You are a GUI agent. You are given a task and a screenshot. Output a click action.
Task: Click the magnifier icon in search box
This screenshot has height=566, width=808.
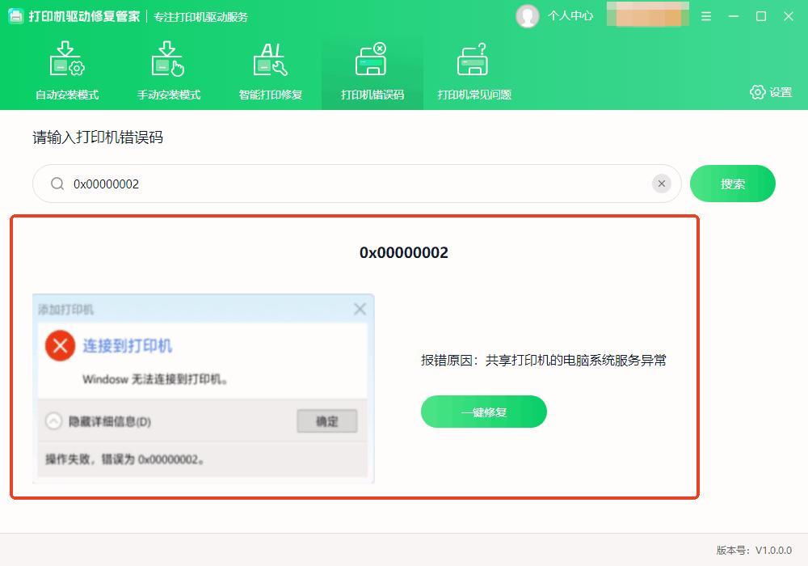[57, 184]
